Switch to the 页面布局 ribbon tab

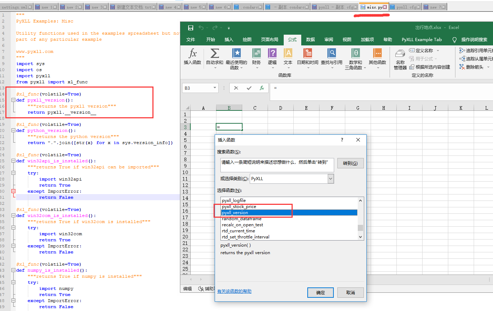[270, 40]
